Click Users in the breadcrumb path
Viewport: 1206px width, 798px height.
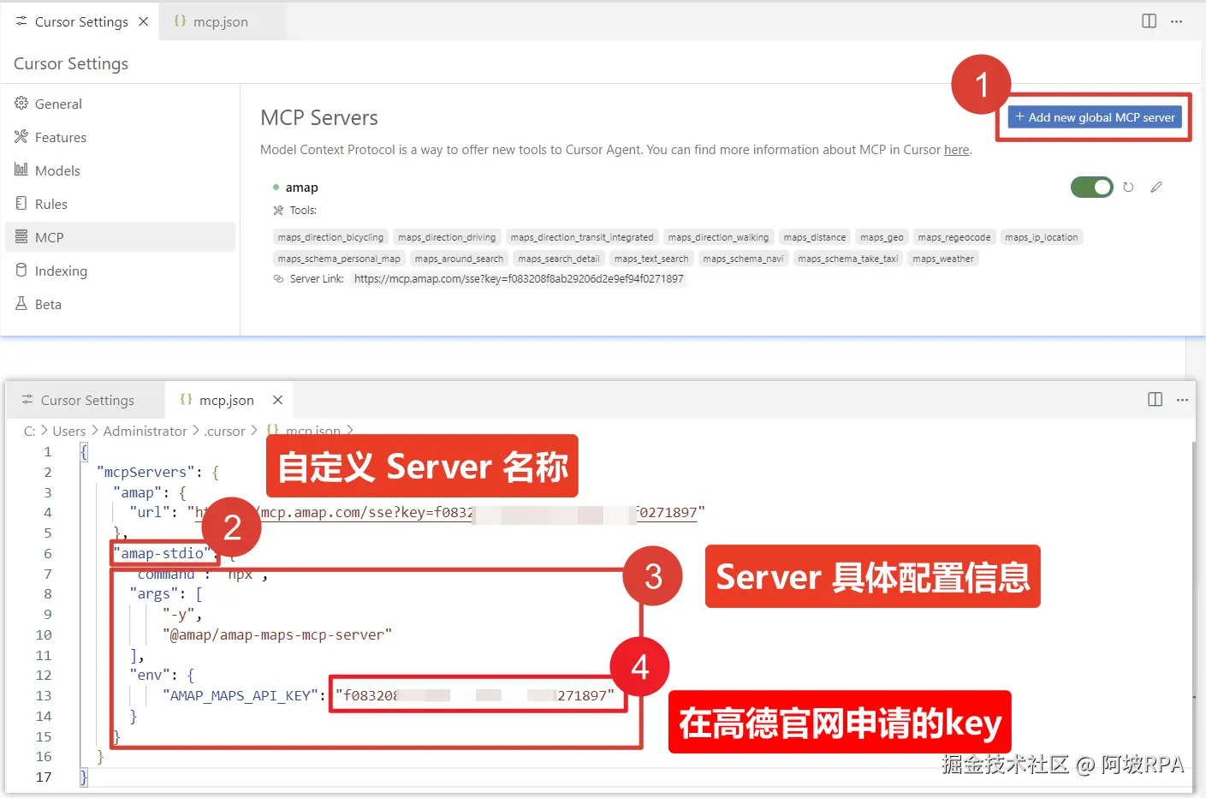point(69,432)
